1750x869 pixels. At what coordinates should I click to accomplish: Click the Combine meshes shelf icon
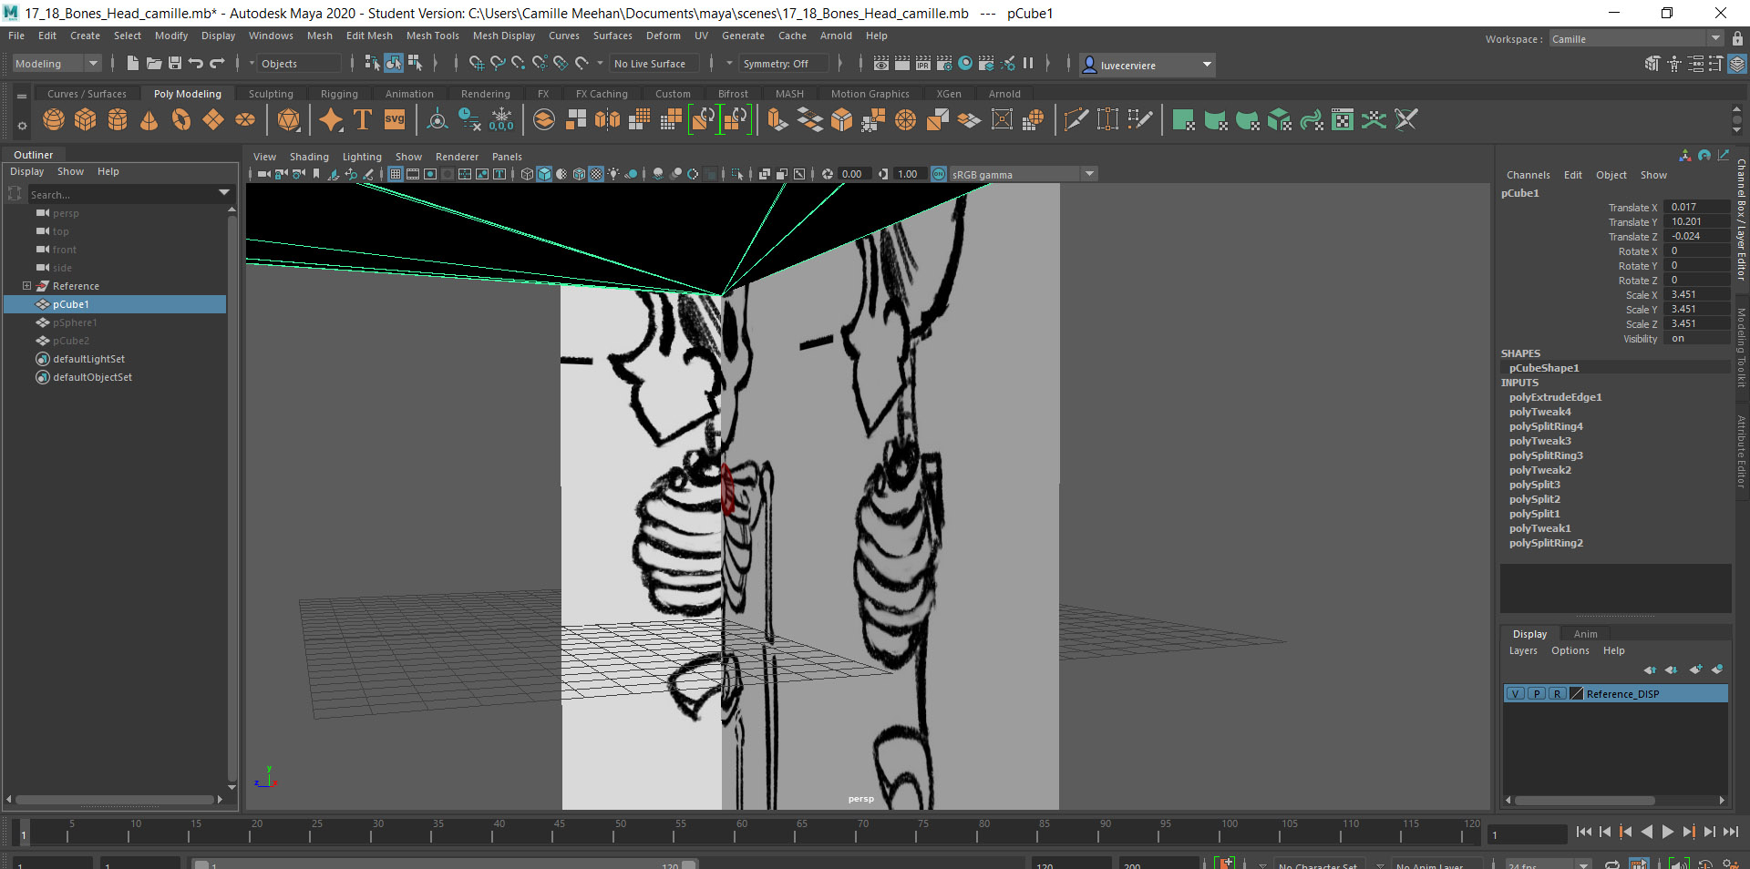[x=544, y=119]
